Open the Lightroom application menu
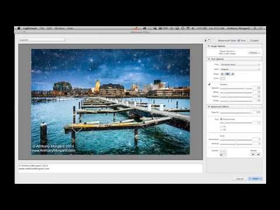This screenshot has height=210, width=280. point(30,29)
